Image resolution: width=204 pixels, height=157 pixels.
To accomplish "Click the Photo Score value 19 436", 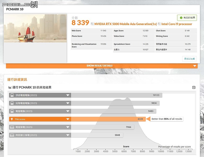I will tap(103, 36).
